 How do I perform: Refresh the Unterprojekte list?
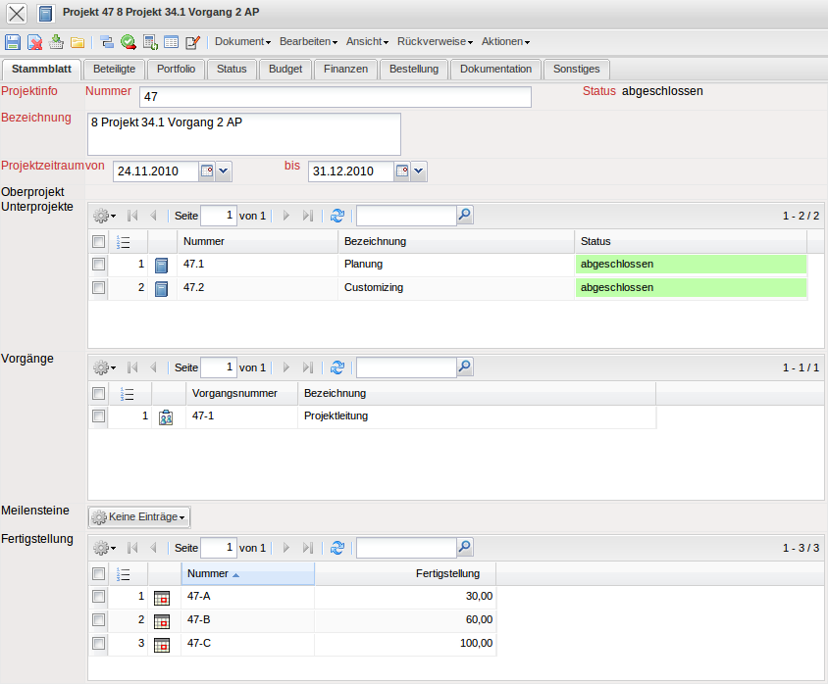tap(337, 216)
